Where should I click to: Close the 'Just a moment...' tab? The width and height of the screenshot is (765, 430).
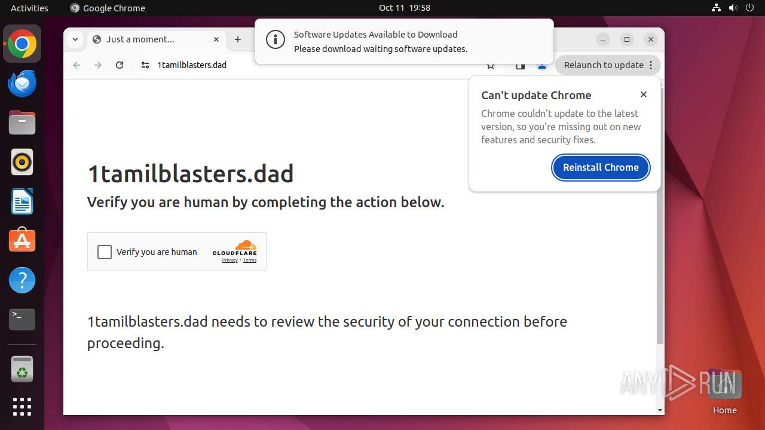click(216, 39)
